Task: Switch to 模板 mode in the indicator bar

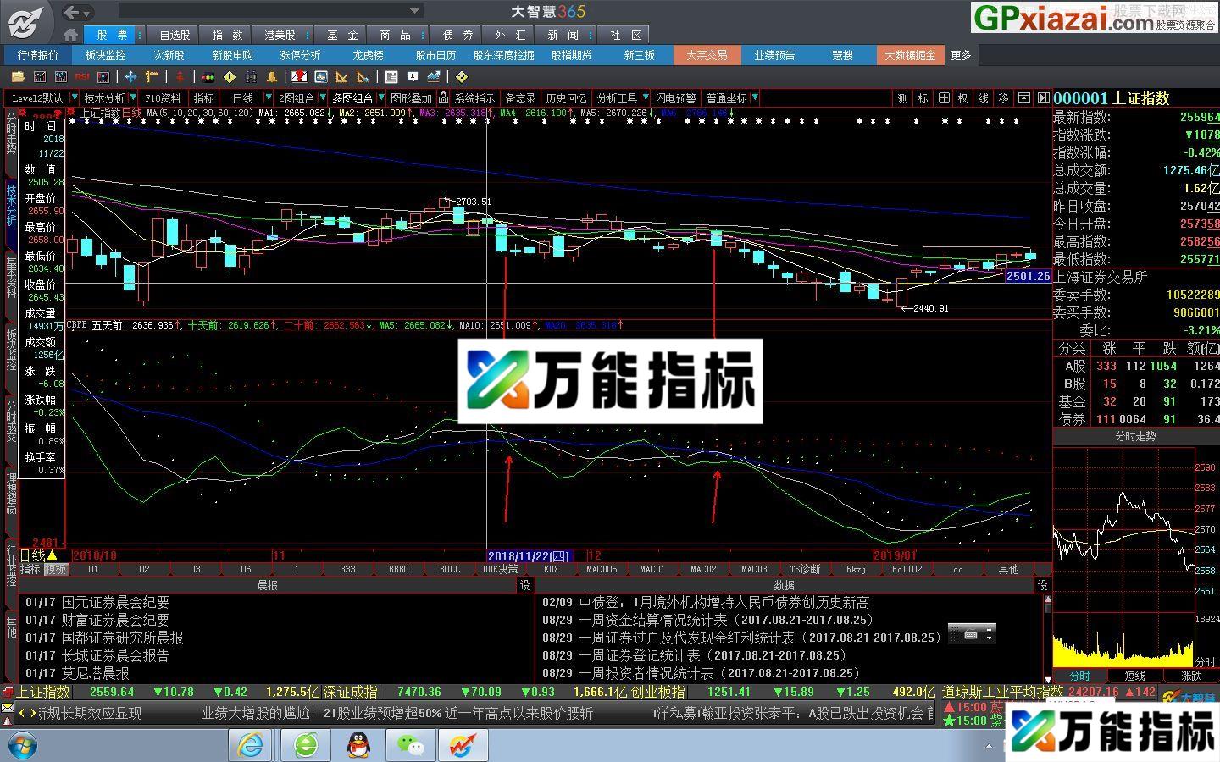Action: coord(56,569)
